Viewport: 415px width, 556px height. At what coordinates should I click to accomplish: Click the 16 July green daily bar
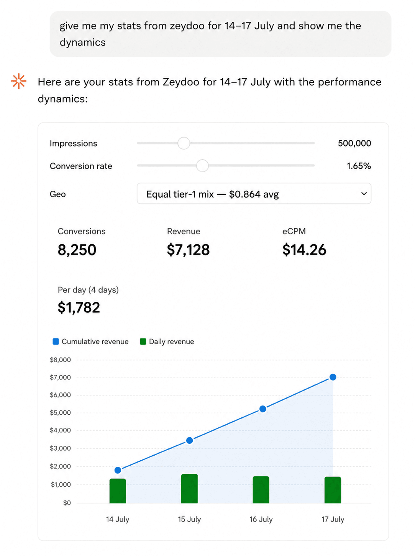pos(261,490)
